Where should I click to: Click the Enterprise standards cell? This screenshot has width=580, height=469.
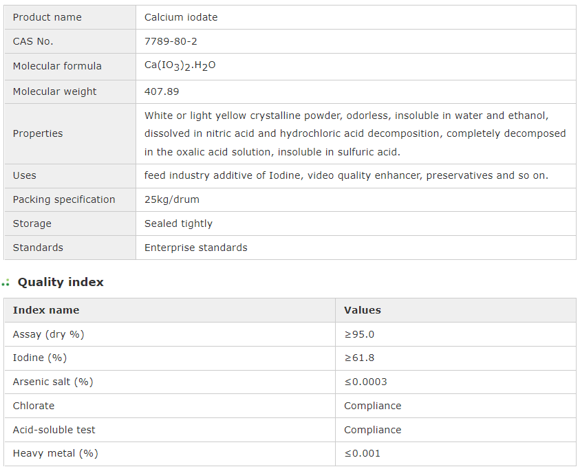195,248
